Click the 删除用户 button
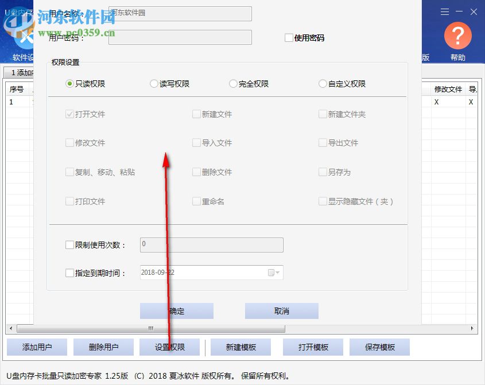Screen dimensions: 485x385 [x=103, y=347]
